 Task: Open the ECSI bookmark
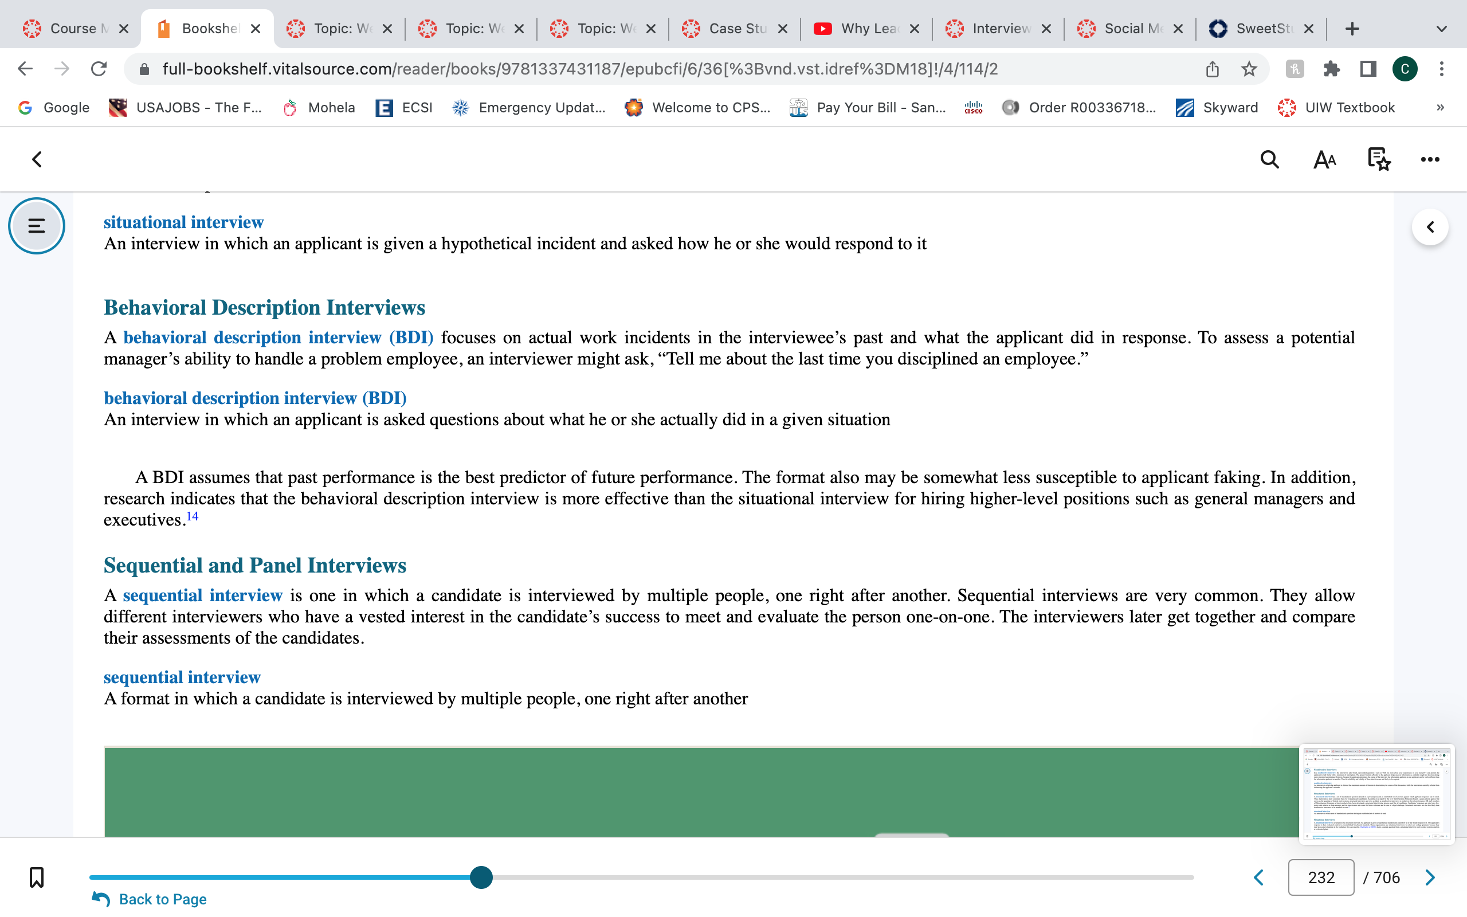click(404, 107)
